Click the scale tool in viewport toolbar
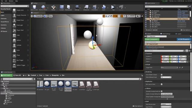Image resolution: width=192 pixels, height=108 pixels. (x=109, y=16)
